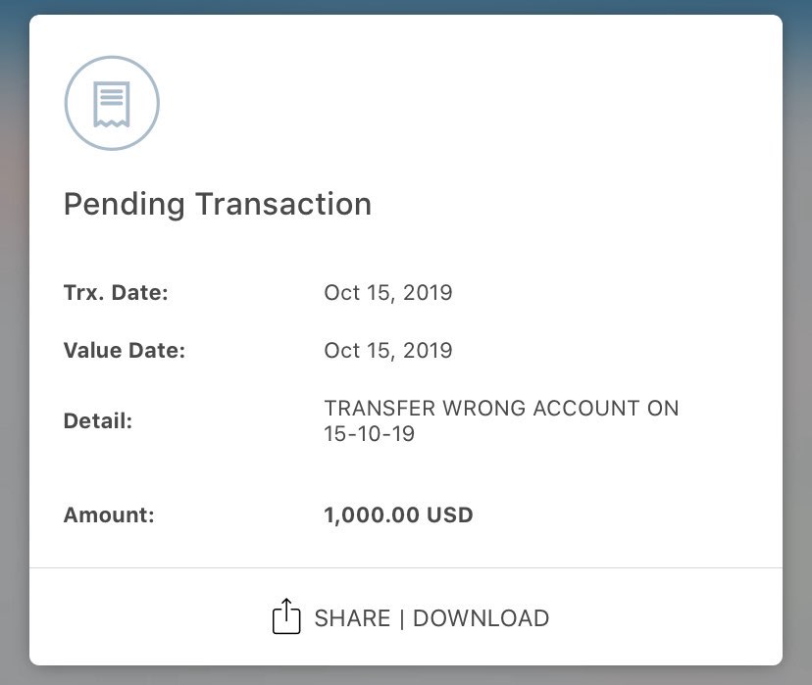The width and height of the screenshot is (812, 685).
Task: Click the Detail label
Action: pos(98,421)
